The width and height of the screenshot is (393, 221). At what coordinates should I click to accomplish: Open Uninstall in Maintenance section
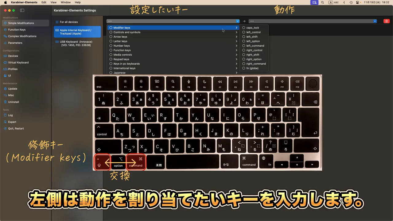14,102
